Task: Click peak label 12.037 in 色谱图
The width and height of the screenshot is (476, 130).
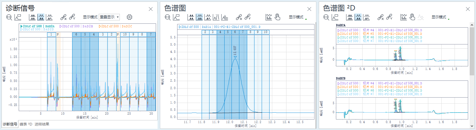Action: click(235, 50)
